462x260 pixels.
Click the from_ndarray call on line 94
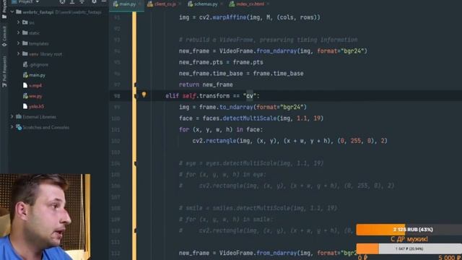(x=276, y=51)
